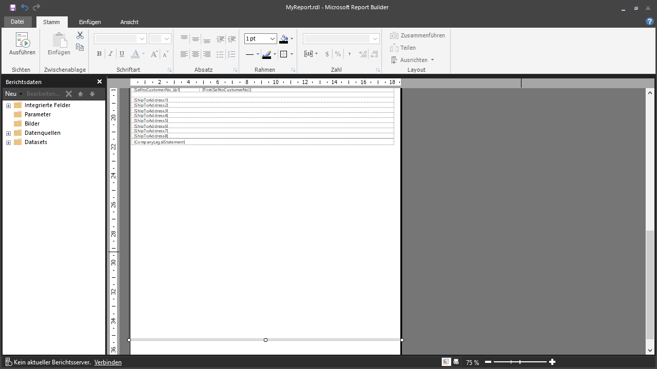Expand the Integrierte Felder tree node
The image size is (657, 369).
pos(8,106)
